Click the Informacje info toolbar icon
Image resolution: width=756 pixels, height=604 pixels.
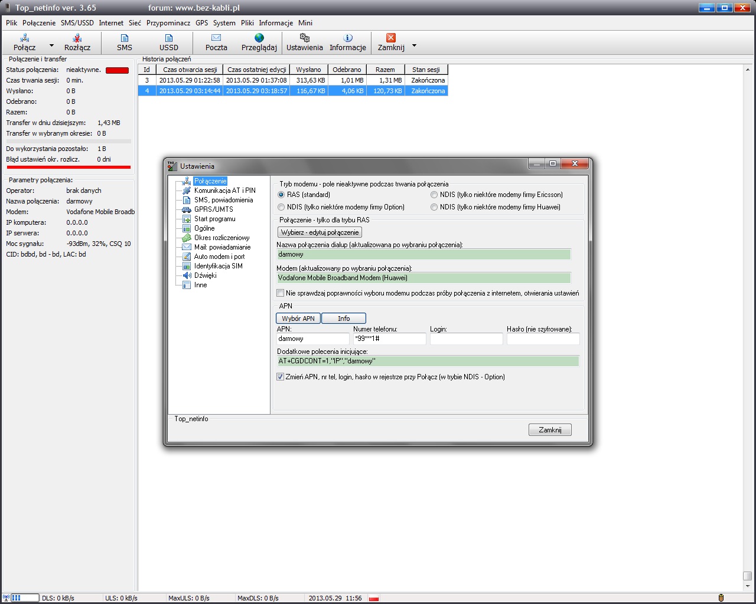coord(347,38)
